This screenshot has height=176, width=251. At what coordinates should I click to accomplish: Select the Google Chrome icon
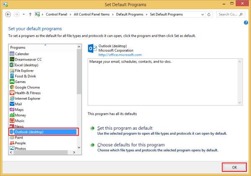point(12,87)
